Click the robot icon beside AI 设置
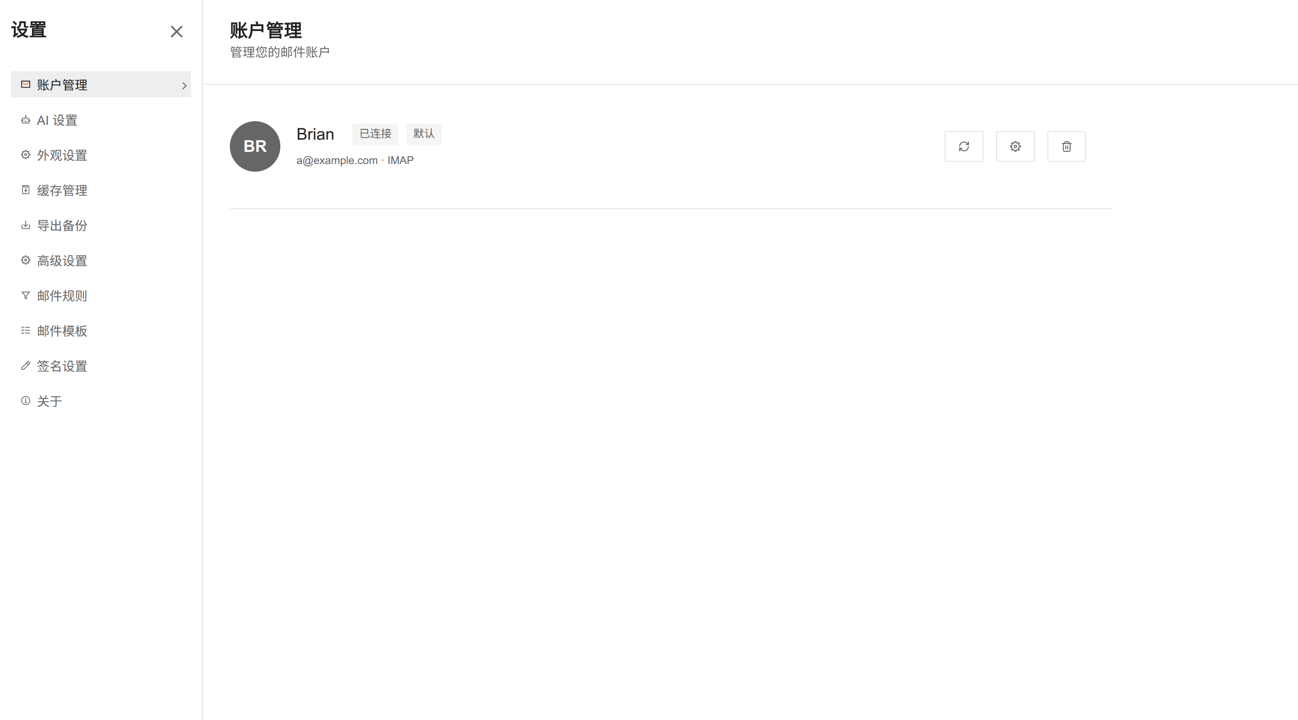 26,119
